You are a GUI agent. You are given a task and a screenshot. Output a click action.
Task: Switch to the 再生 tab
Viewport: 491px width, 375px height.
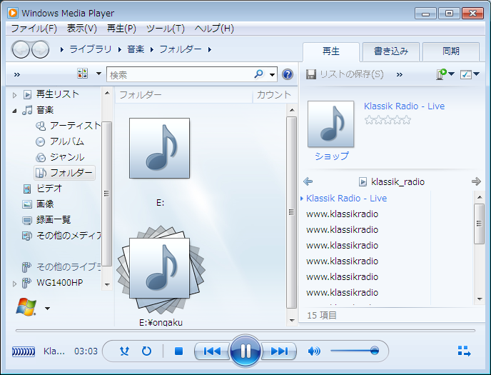[331, 51]
